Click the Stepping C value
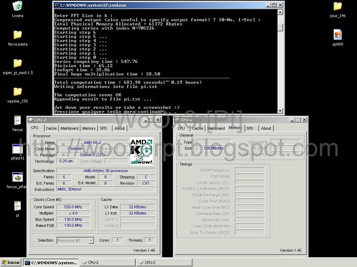This screenshot has width=357, height=267. coord(146,177)
